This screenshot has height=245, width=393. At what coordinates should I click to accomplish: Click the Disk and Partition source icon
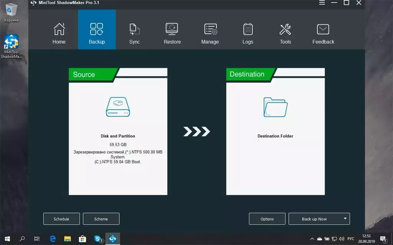(x=118, y=107)
